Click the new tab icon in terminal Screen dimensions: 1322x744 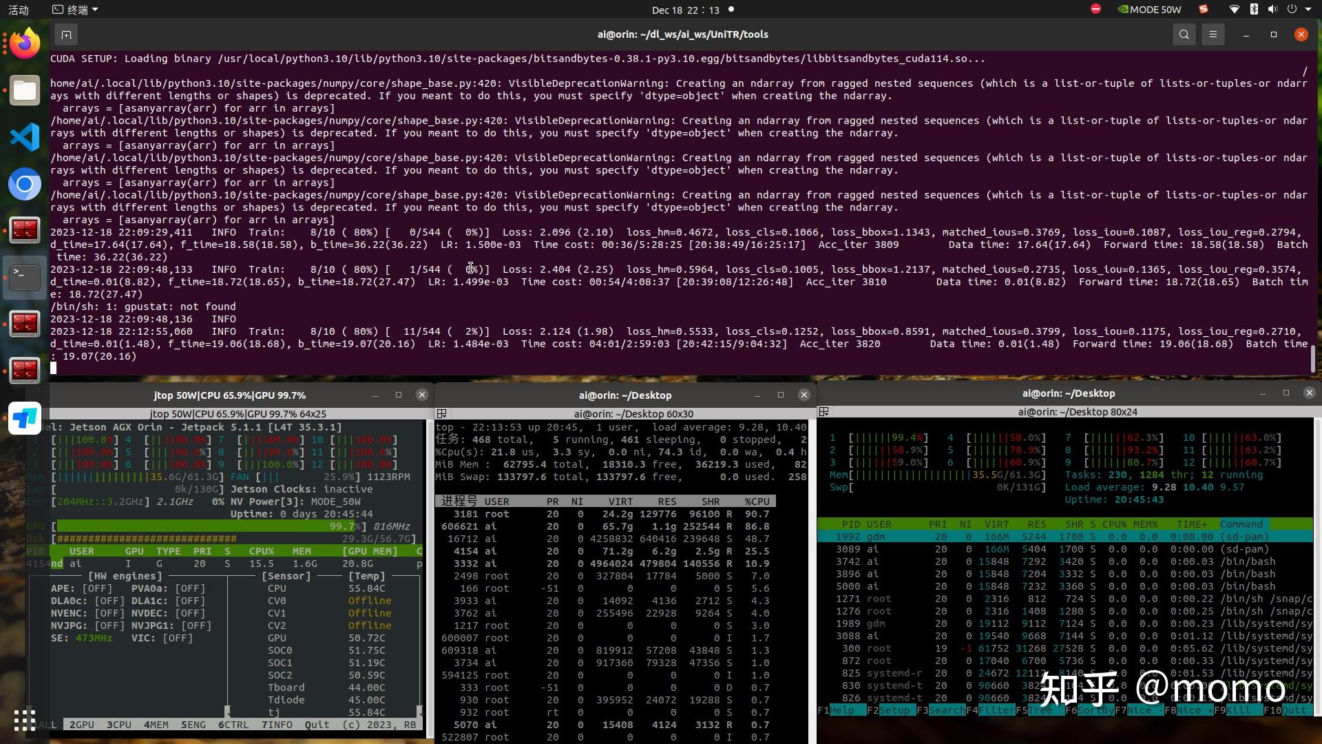click(66, 34)
